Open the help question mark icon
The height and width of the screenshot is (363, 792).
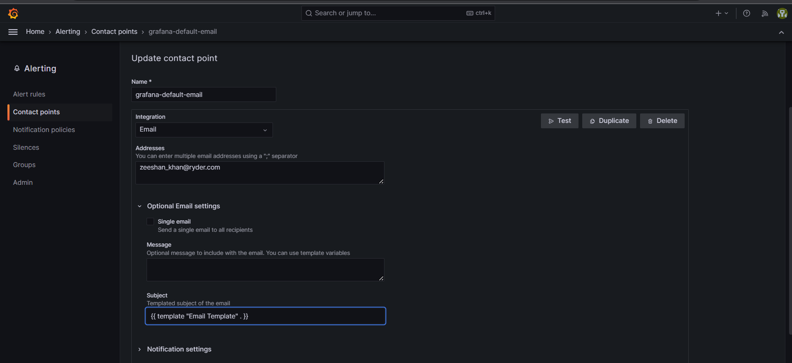coord(747,13)
